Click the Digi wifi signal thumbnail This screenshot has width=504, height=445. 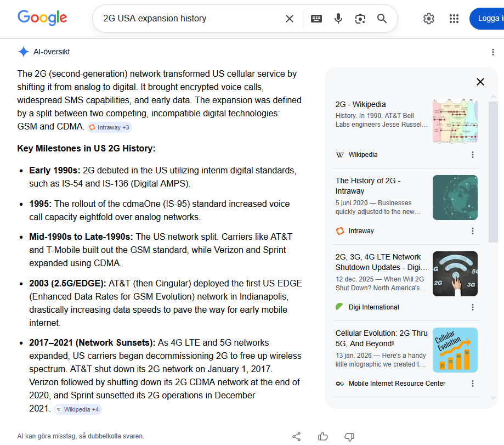pyautogui.click(x=455, y=274)
